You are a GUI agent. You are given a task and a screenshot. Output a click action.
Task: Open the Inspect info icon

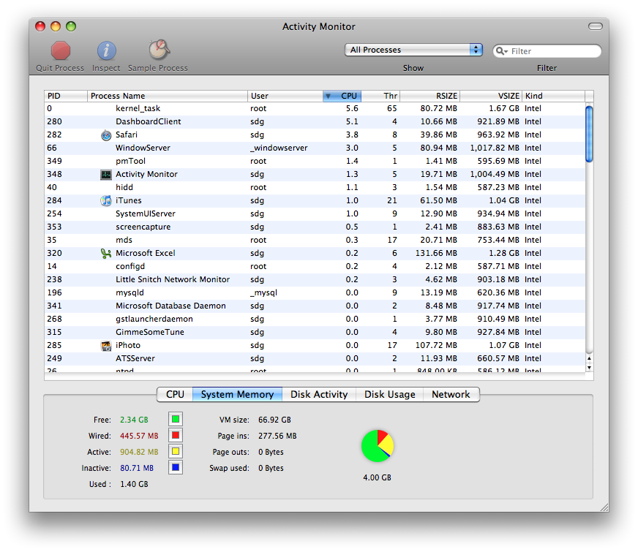106,50
